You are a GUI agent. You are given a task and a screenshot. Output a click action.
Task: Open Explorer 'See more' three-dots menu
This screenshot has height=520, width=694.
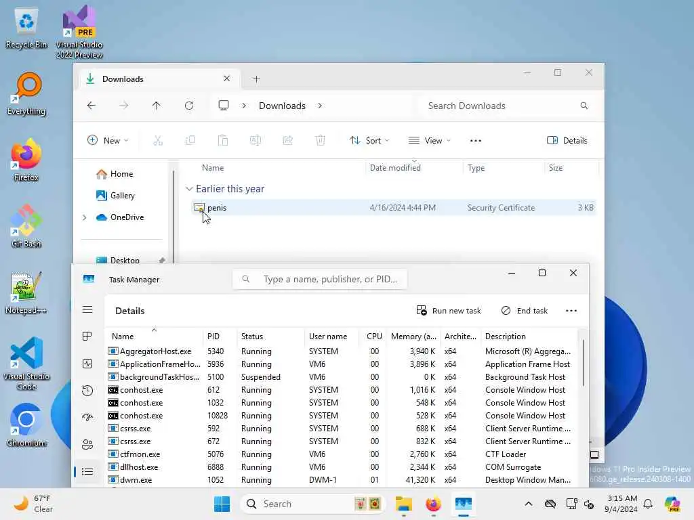475,141
